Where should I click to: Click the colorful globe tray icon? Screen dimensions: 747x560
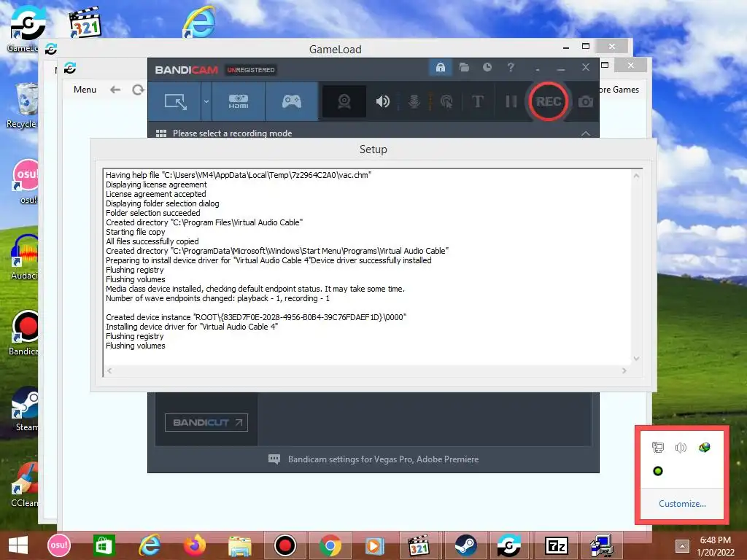[704, 447]
